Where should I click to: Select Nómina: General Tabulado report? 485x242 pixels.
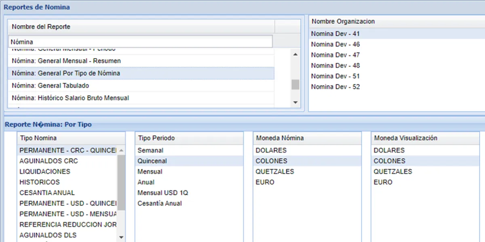click(51, 86)
